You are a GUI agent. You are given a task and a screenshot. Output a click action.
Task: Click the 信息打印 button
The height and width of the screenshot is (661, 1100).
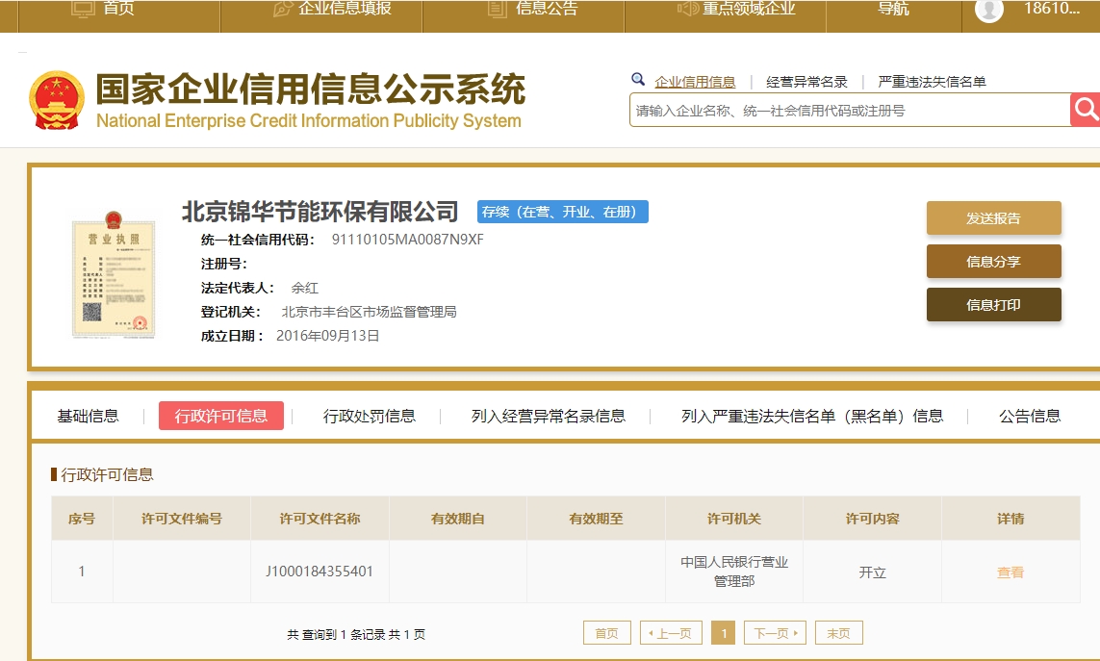[x=993, y=305]
